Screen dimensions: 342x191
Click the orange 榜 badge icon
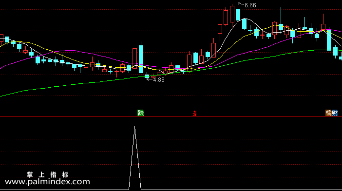(x=328, y=113)
